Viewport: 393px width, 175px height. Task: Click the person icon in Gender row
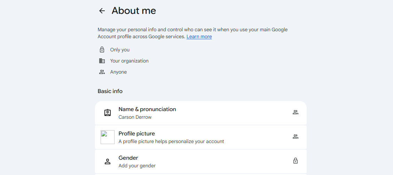click(x=108, y=161)
